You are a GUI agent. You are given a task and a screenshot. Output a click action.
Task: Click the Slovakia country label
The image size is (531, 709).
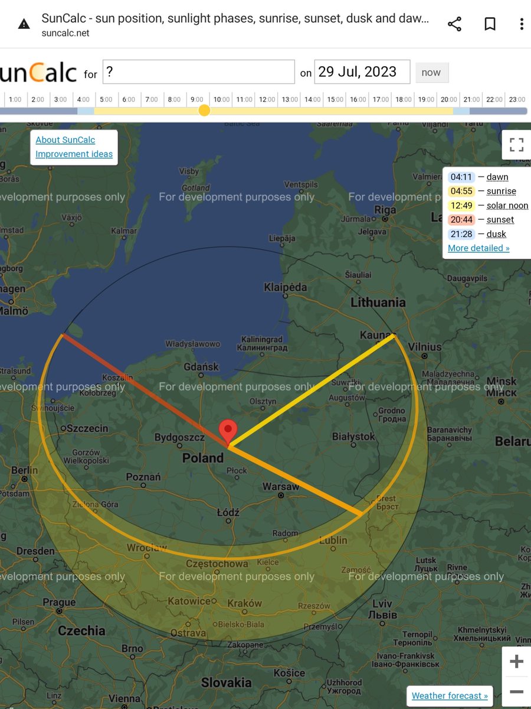coord(226,682)
